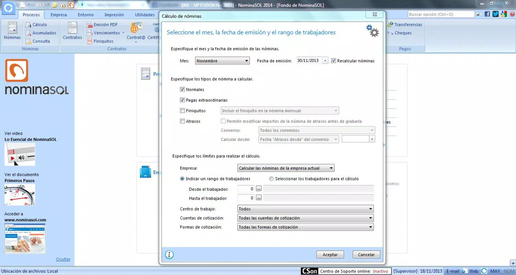
Task: Open the customize quick access toolbar arrow
Action: 82,5
